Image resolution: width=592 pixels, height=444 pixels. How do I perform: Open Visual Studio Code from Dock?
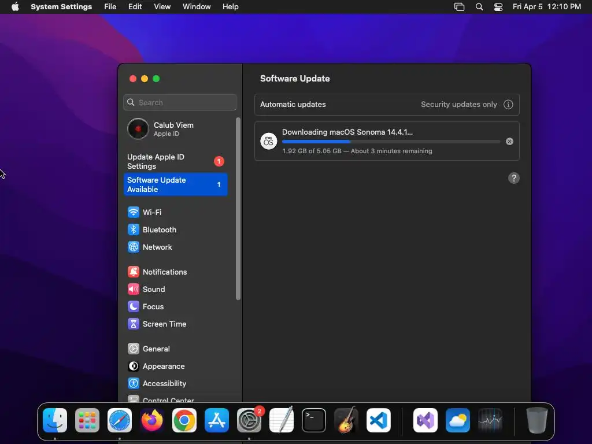379,420
